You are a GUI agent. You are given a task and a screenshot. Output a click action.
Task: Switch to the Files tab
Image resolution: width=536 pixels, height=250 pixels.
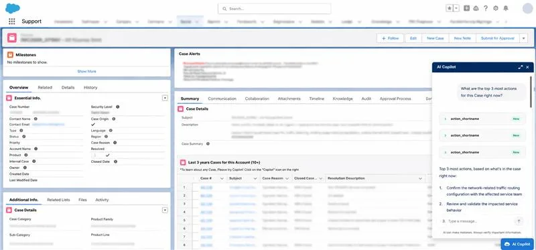[82, 200]
